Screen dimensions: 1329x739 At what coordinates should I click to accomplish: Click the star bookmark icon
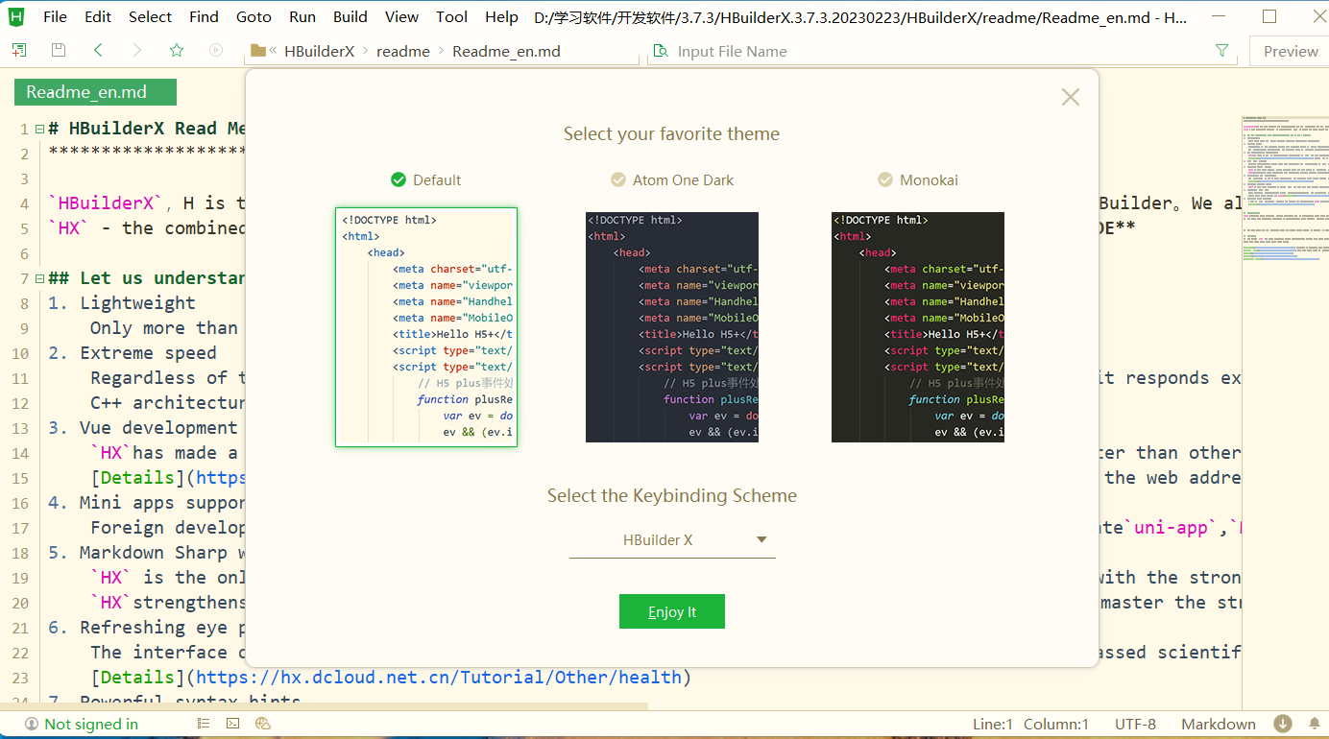click(x=176, y=50)
